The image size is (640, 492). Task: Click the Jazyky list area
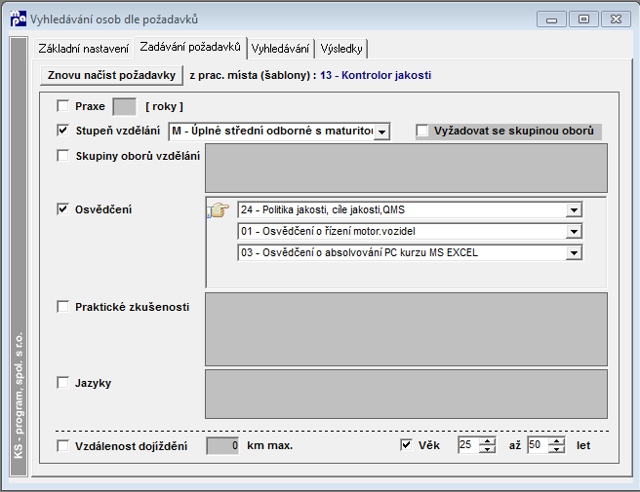click(x=406, y=394)
